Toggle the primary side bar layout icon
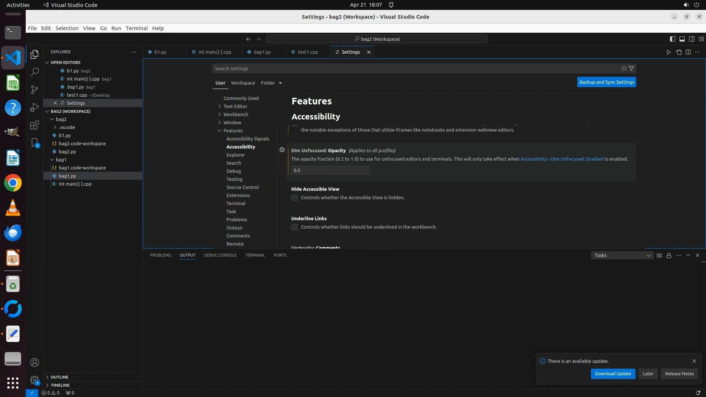Image resolution: width=706 pixels, height=397 pixels. pos(672,39)
